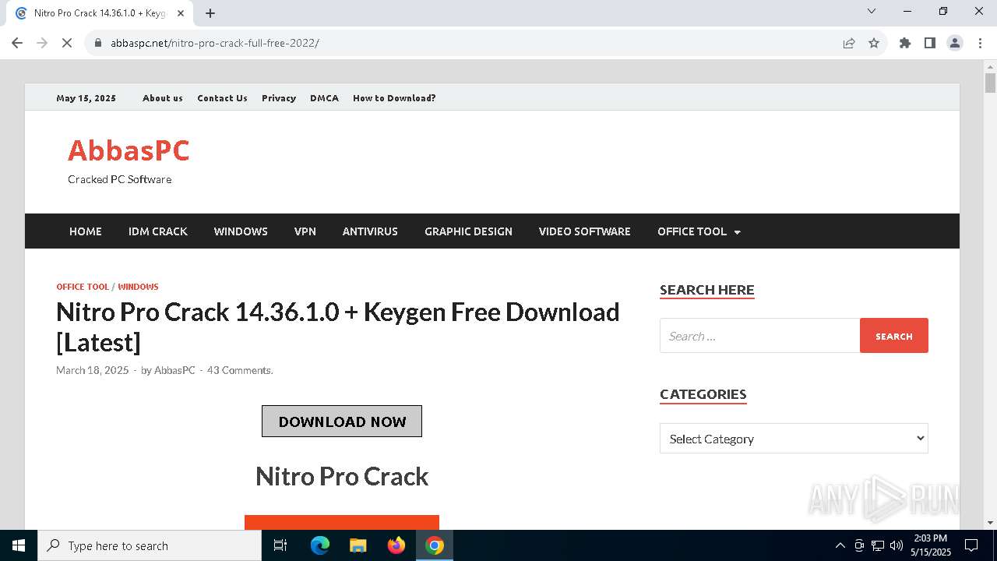Open the tab search chevron
This screenshot has height=561, width=997.
point(872,11)
